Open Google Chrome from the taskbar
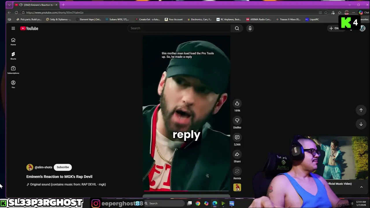370x208 pixels. (198, 203)
